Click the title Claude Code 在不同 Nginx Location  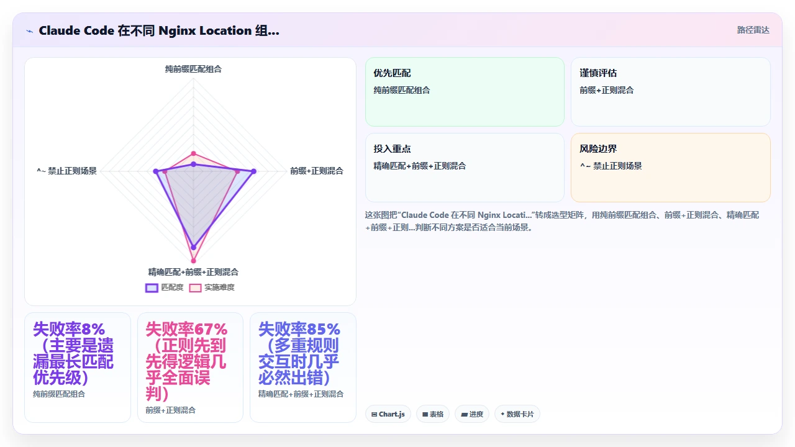[159, 30]
